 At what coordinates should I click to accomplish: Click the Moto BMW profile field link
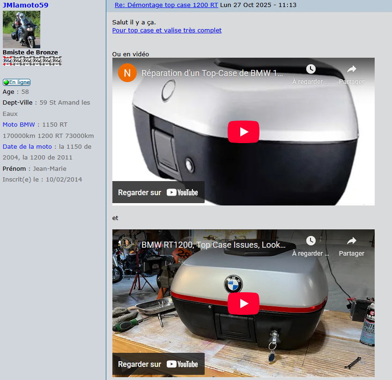[19, 124]
